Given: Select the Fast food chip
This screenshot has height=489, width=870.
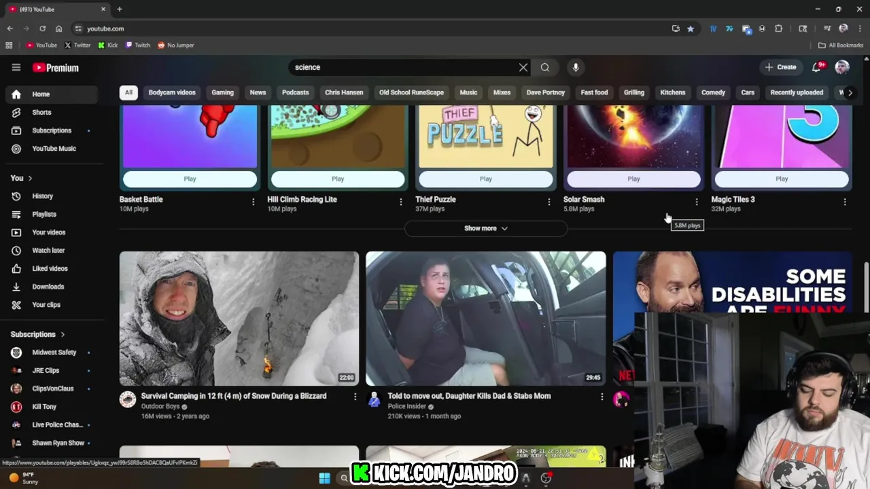Looking at the screenshot, I should (x=594, y=92).
